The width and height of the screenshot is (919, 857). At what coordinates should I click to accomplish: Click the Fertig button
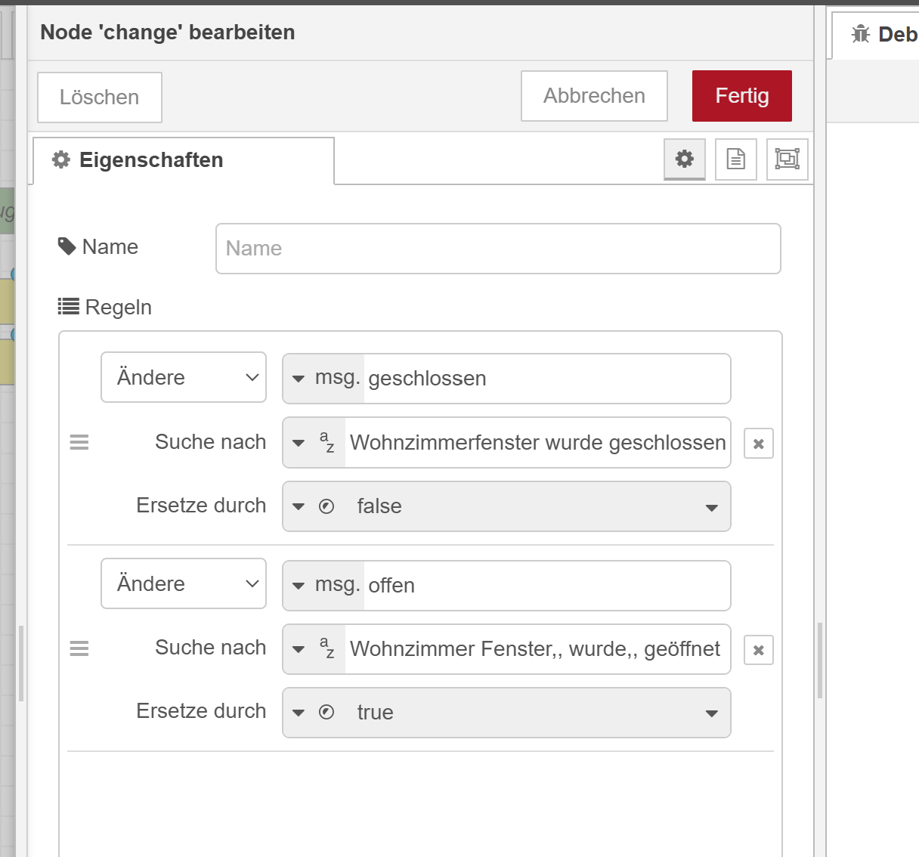click(x=741, y=96)
